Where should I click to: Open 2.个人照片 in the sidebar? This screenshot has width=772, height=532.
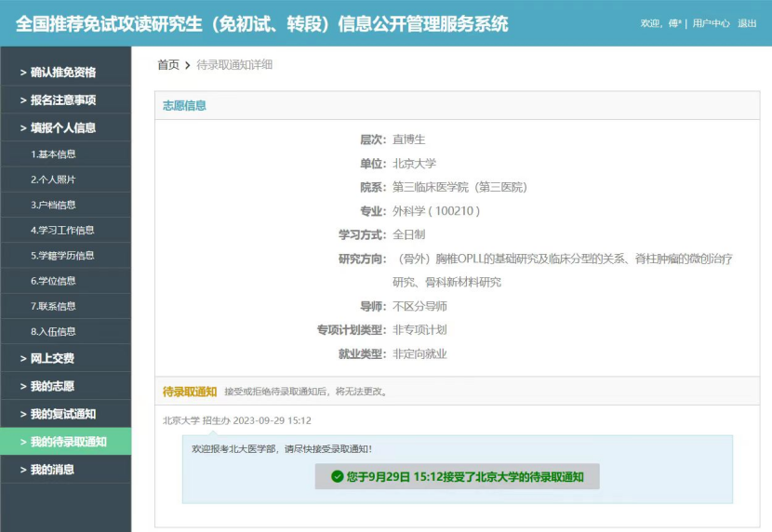pyautogui.click(x=53, y=180)
